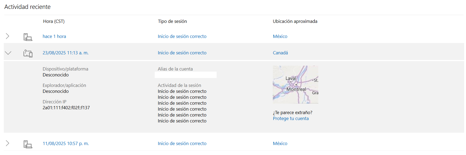This screenshot has width=466, height=155.
Task: Click México location in the last row
Action: (280, 143)
